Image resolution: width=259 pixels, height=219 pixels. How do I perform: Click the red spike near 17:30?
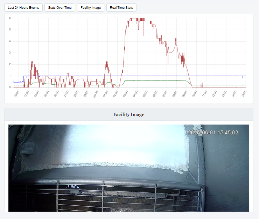coord(32,62)
